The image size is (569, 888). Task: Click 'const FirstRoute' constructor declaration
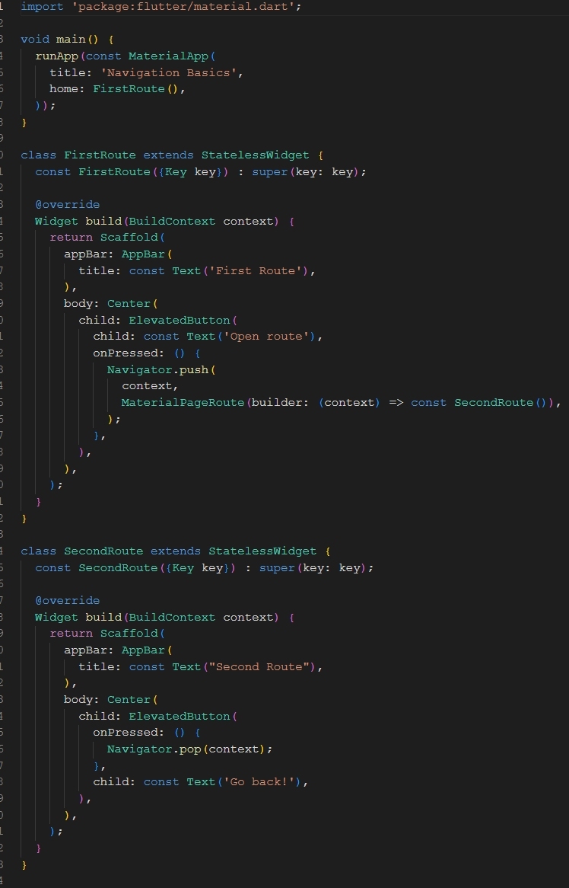92,171
